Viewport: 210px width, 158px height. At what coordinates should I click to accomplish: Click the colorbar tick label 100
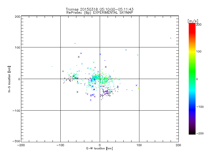coord(199,51)
